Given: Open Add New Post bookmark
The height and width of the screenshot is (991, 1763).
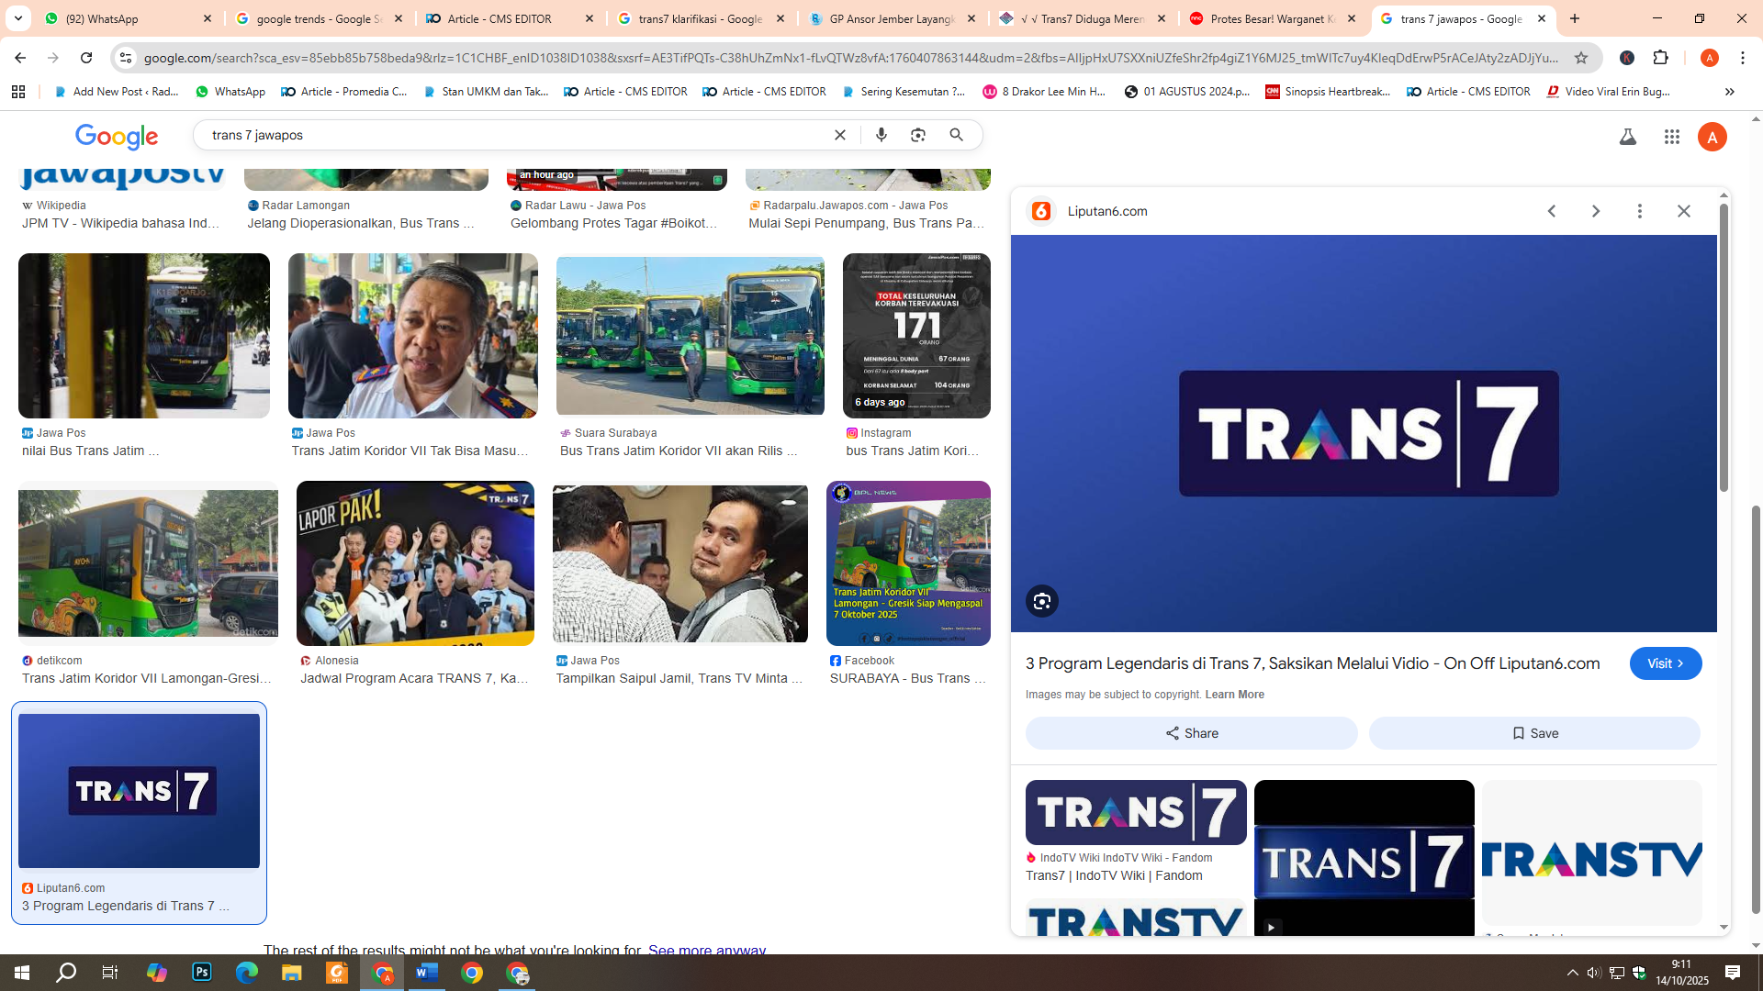Looking at the screenshot, I should pos(117,92).
